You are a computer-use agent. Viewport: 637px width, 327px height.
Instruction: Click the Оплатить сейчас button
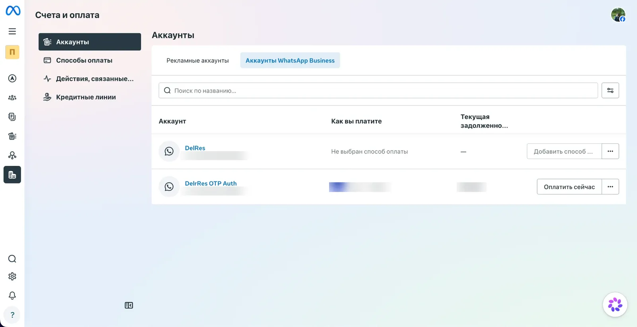569,187
